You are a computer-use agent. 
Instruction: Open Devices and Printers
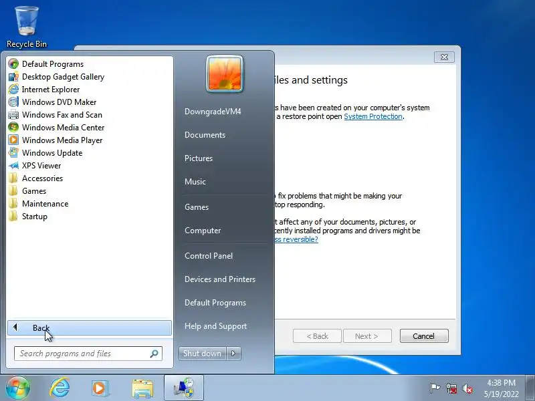click(220, 279)
